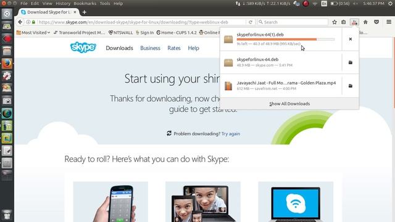Click the Skype Wi-Fi laptop thumbnail
The image size is (395, 222).
point(296,202)
